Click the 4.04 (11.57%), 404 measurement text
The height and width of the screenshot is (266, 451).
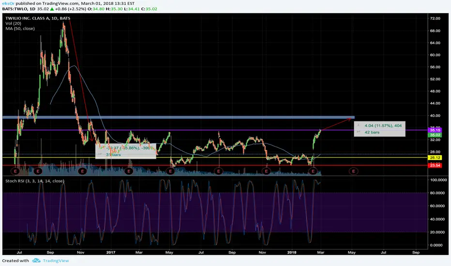click(383, 126)
